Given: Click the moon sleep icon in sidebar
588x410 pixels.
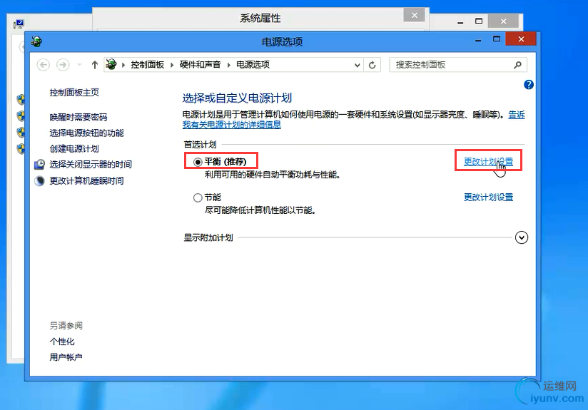Looking at the screenshot, I should [39, 181].
